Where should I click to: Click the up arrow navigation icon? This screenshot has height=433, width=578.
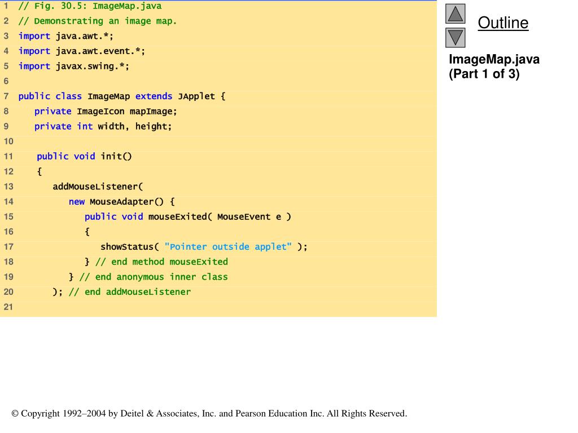pos(456,14)
